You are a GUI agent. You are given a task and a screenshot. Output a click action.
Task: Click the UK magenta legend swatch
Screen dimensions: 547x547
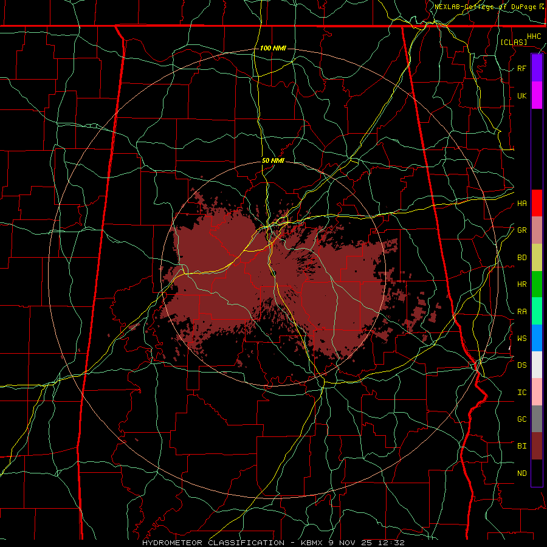[537, 95]
